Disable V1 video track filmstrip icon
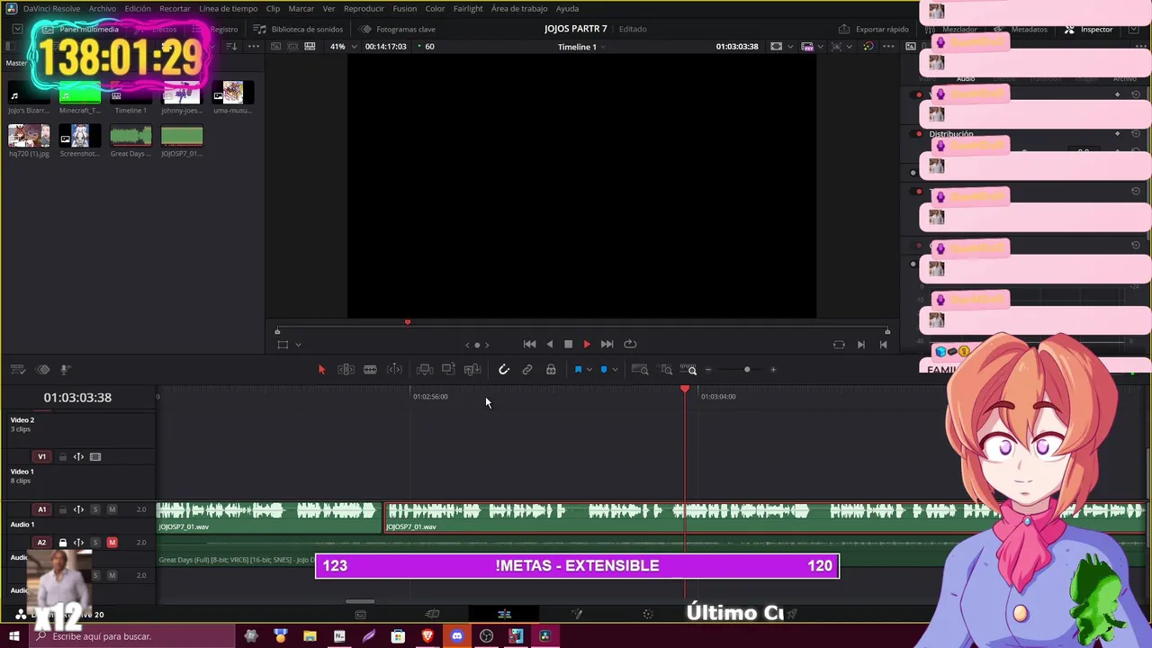 tap(95, 457)
